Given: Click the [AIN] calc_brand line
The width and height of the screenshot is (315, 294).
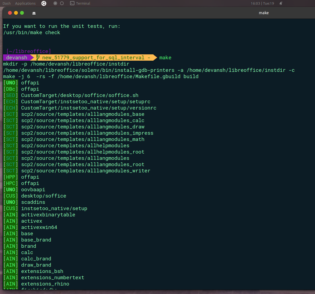Looking at the screenshot, I should point(27,259).
